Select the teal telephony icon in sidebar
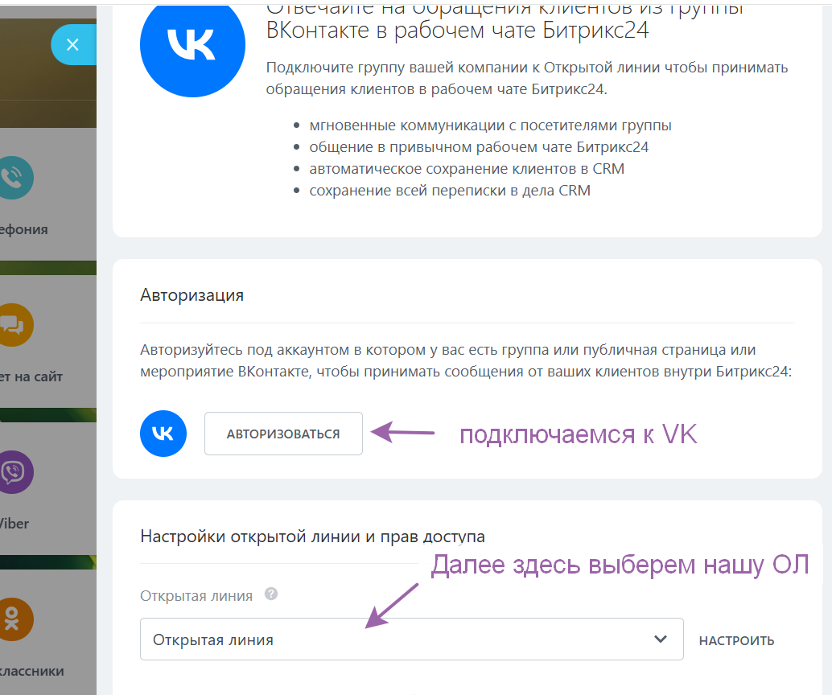This screenshot has height=695, width=832. [14, 178]
